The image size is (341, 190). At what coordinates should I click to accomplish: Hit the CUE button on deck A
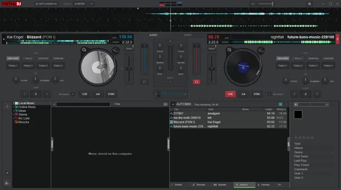[x=84, y=94]
